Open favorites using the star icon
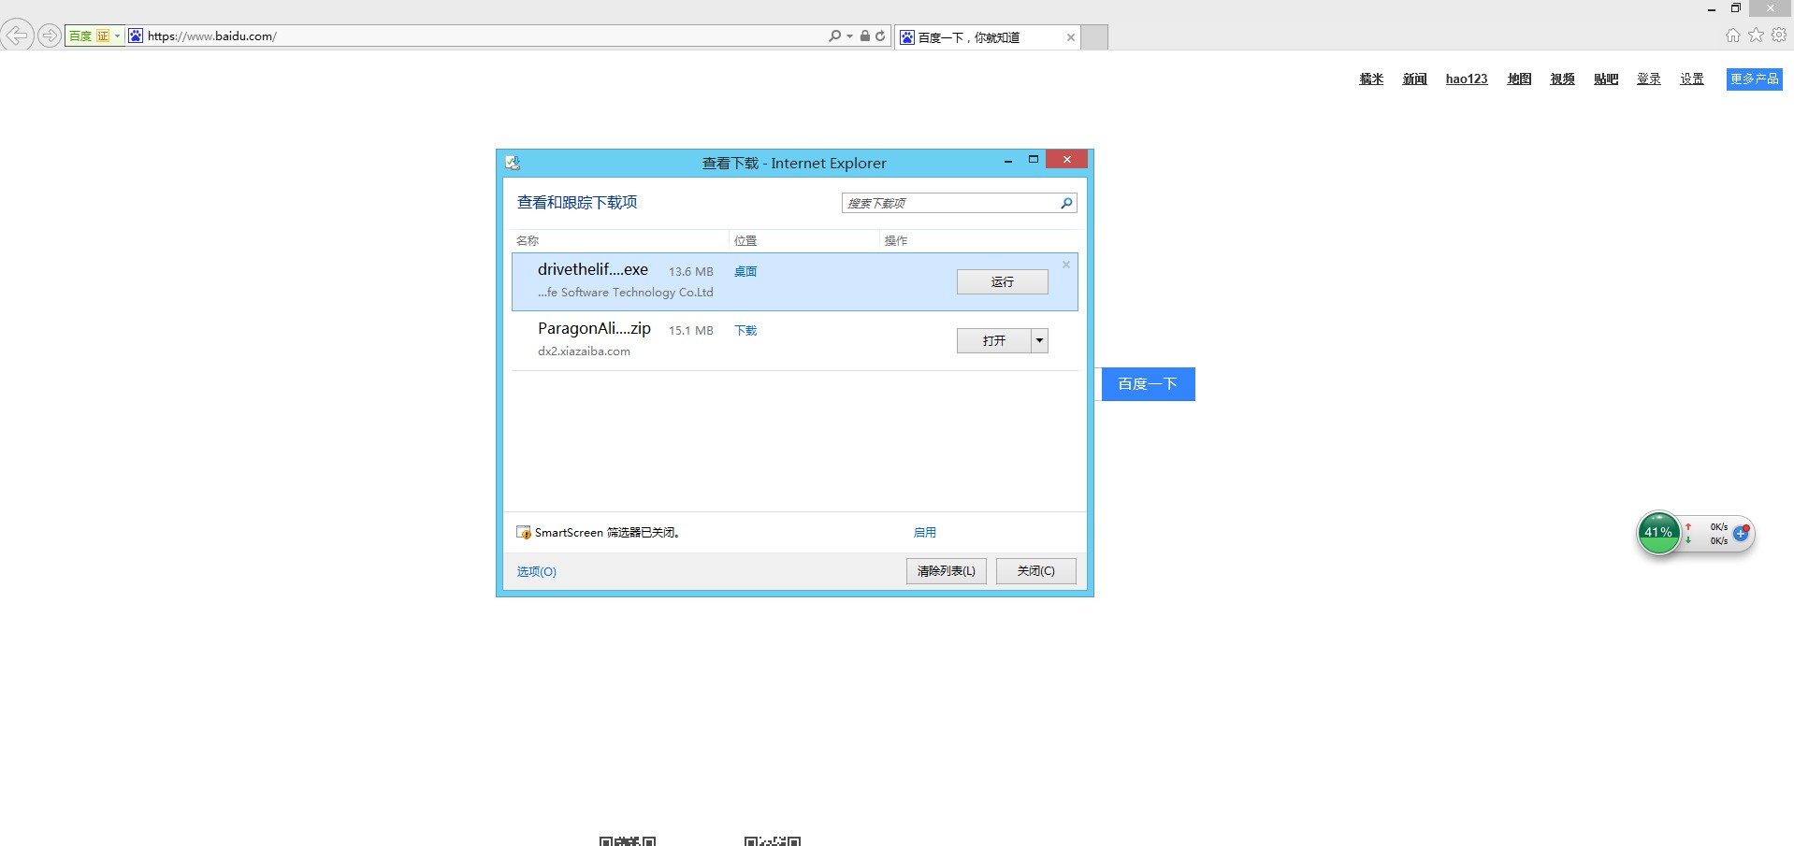The image size is (1794, 846). pyautogui.click(x=1756, y=36)
